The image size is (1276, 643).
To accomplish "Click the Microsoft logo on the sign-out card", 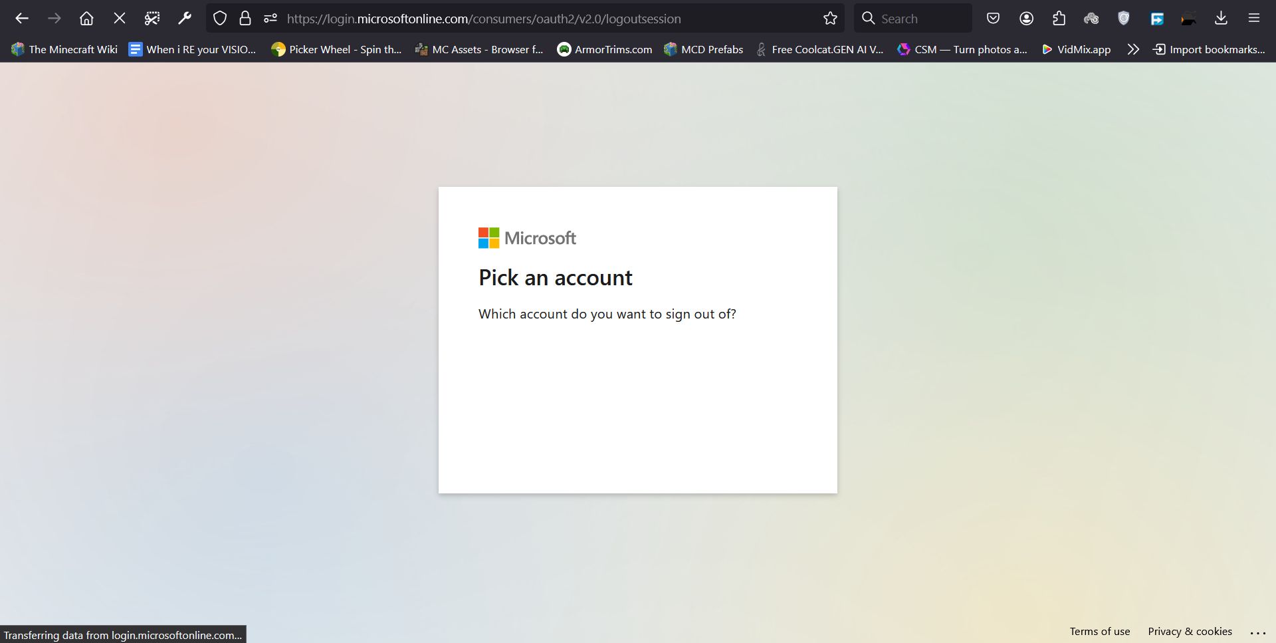I will tap(527, 238).
